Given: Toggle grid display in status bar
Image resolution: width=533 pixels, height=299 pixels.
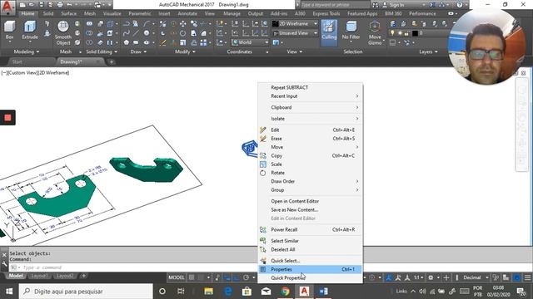Looking at the screenshot, I should 192,277.
